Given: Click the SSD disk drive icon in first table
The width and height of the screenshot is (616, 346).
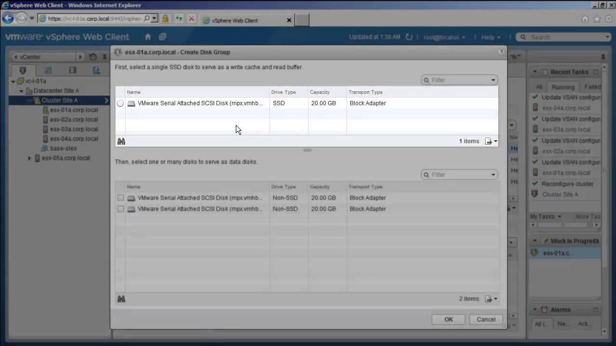Looking at the screenshot, I should point(131,103).
